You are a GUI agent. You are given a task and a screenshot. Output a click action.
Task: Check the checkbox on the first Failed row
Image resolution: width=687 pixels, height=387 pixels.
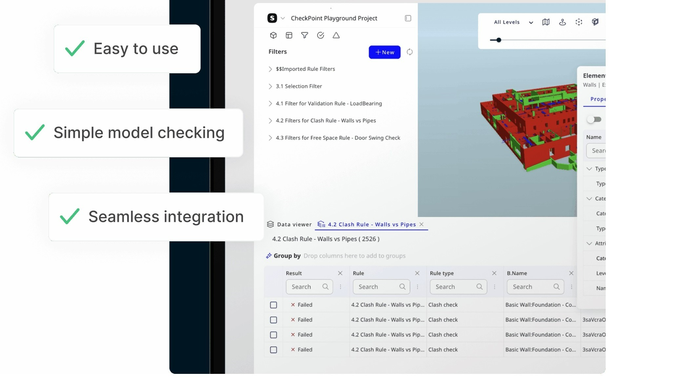(x=274, y=305)
